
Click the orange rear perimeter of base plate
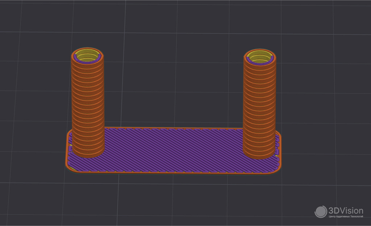coord(174,128)
